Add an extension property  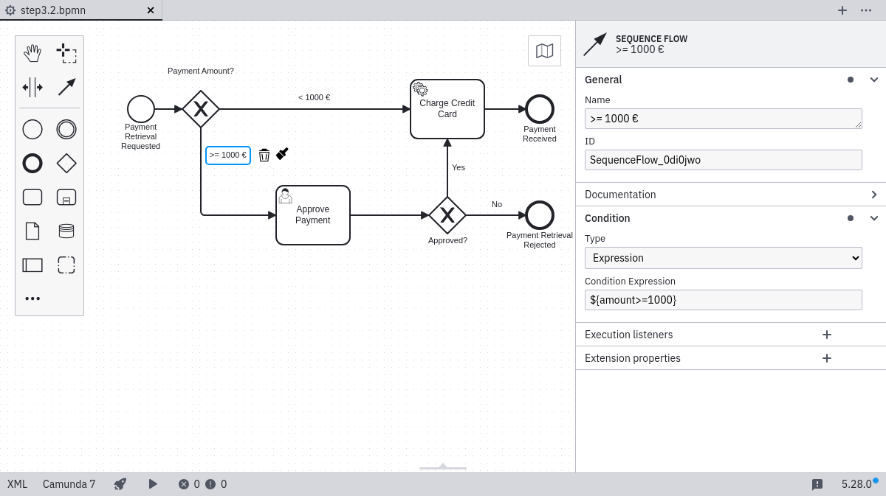[827, 358]
